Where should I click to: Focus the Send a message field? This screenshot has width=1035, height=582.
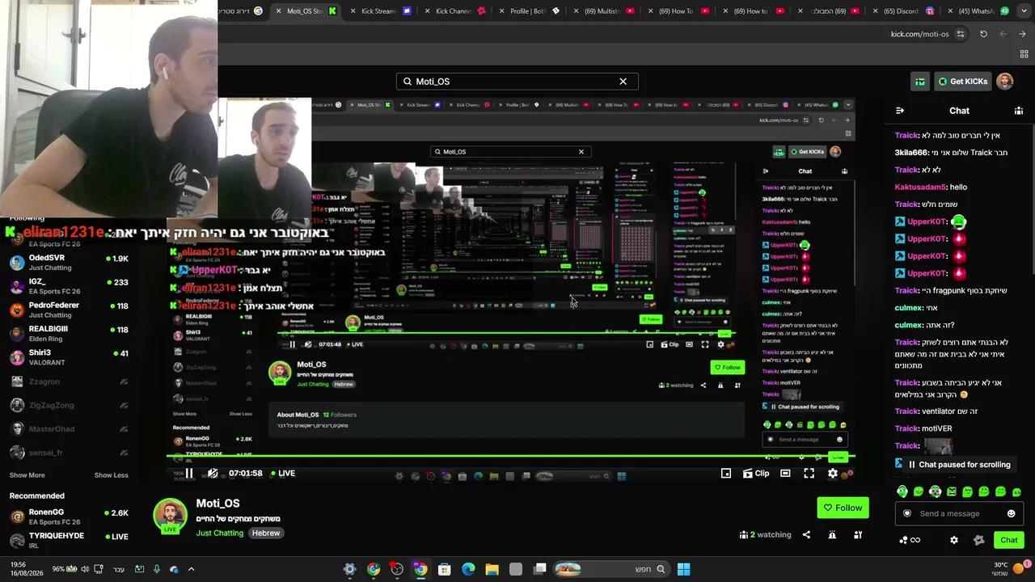click(x=959, y=513)
